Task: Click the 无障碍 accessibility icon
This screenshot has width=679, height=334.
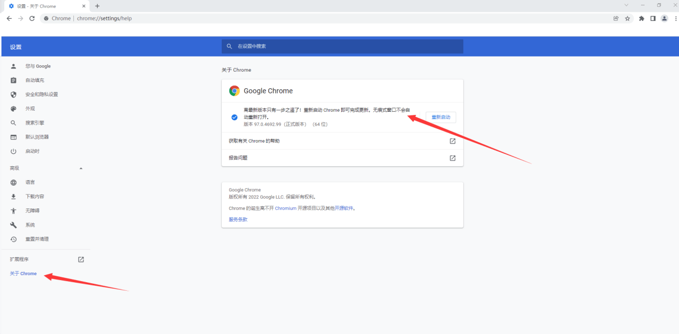Action: click(14, 211)
